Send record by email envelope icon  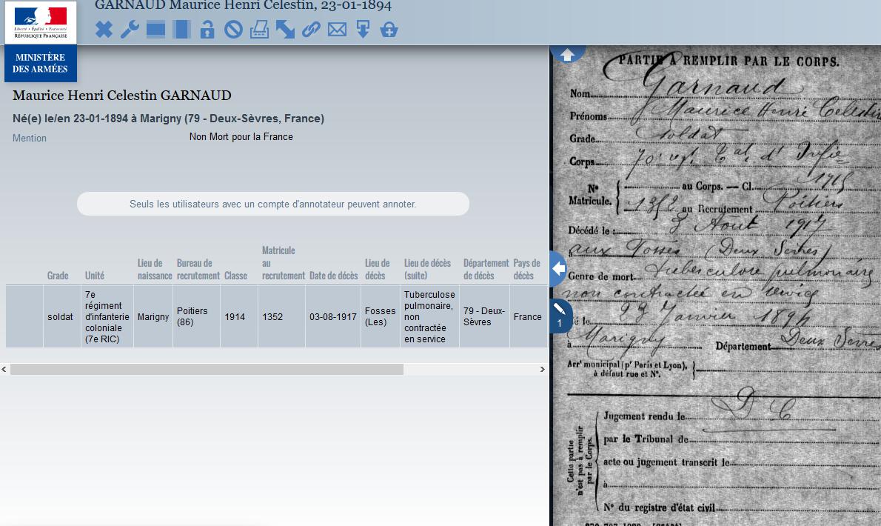coord(337,29)
